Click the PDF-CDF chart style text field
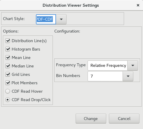This screenshot has height=129, width=143. point(46,19)
